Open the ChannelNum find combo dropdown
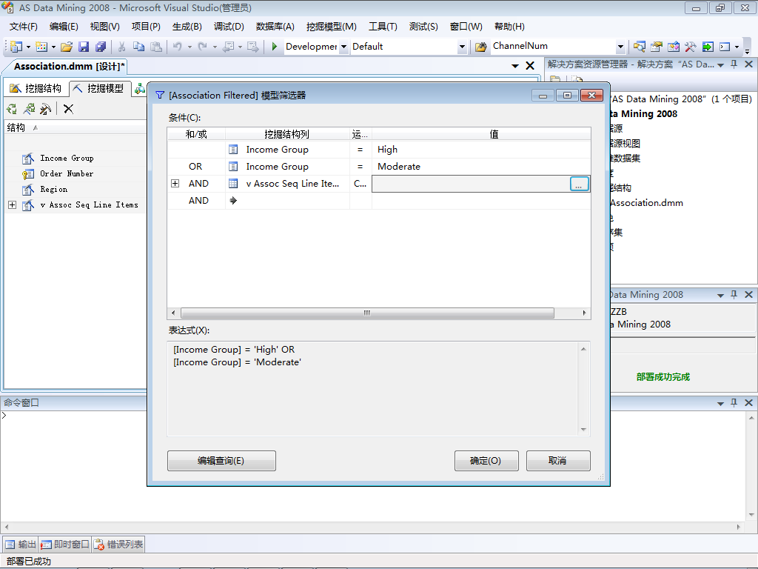This screenshot has width=758, height=569. pyautogui.click(x=621, y=47)
